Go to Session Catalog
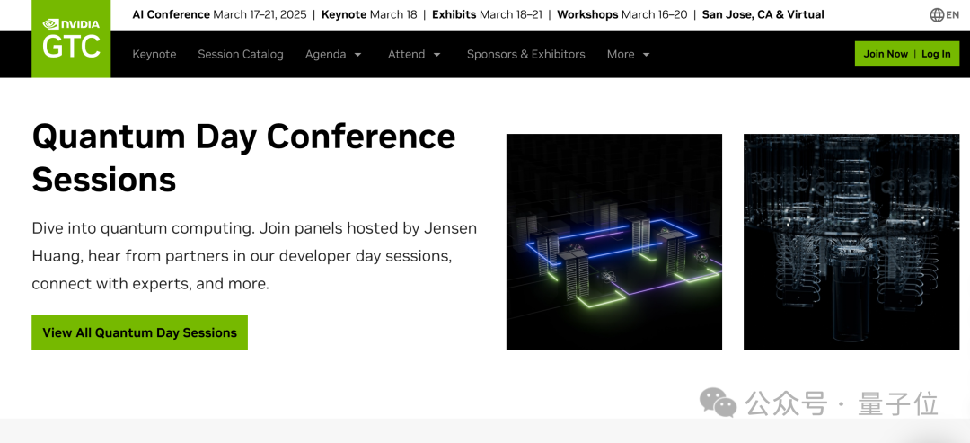Image resolution: width=970 pixels, height=443 pixels. tap(241, 55)
